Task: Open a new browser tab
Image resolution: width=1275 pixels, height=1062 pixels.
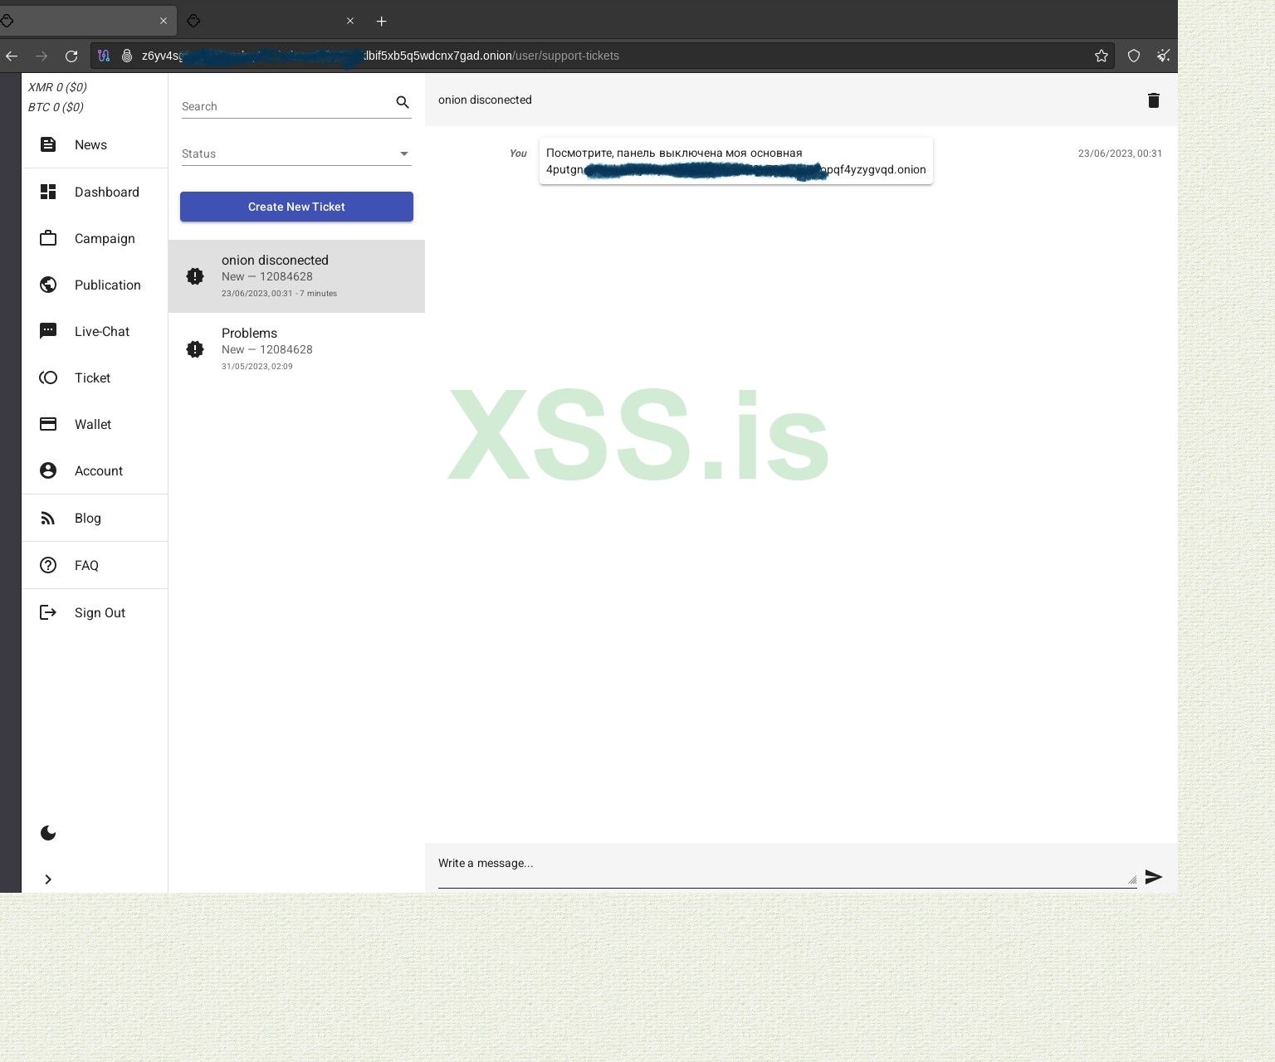Action: click(x=381, y=21)
